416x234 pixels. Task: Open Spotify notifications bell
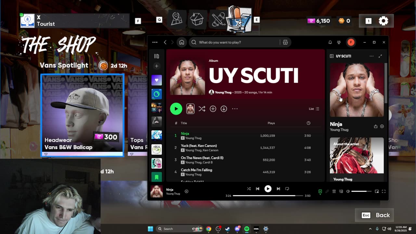[x=330, y=42]
